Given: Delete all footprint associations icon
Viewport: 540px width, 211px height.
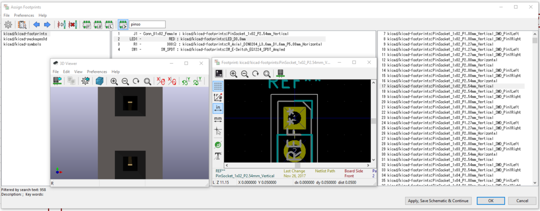Looking at the screenshot, I should 73,24.
